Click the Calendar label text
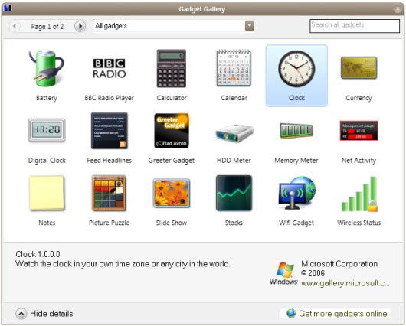Viewport: 406px width, 326px height. [234, 98]
